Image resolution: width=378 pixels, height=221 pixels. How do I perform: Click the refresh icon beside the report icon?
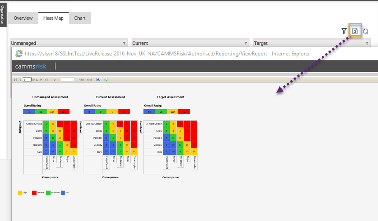365,31
